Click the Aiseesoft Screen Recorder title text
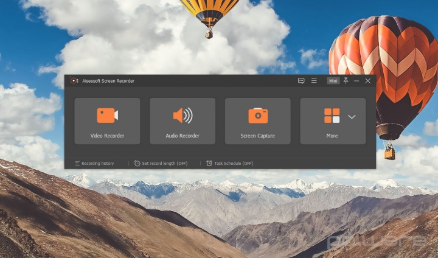This screenshot has height=258, width=438. click(108, 81)
